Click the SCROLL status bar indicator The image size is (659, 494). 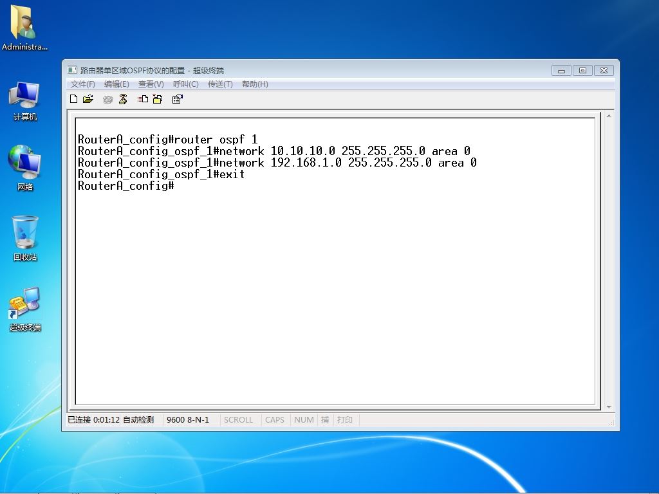238,419
